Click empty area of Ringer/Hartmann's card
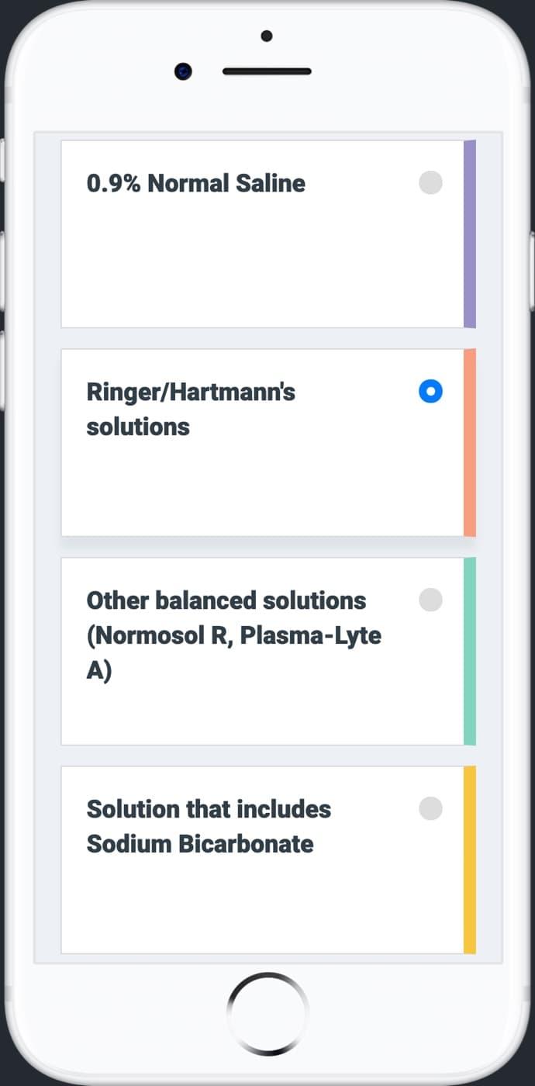 tap(262, 489)
